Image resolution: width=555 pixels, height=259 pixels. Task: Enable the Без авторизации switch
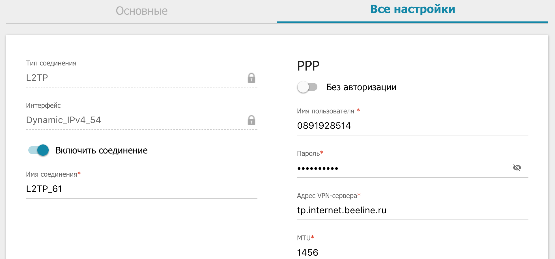coord(307,87)
